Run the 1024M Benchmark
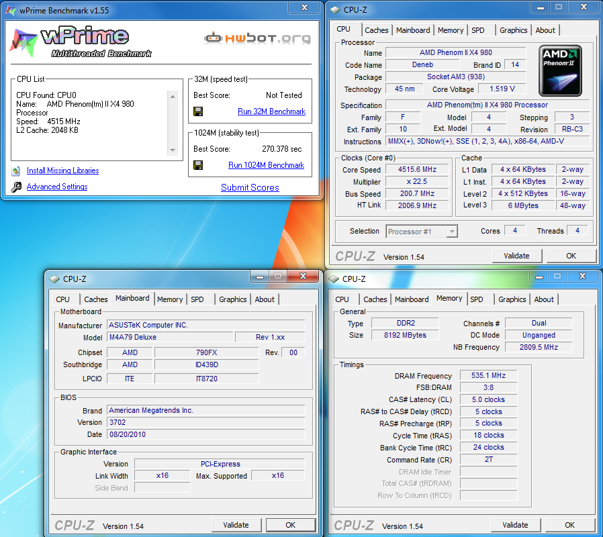The height and width of the screenshot is (537, 603). pyautogui.click(x=266, y=165)
